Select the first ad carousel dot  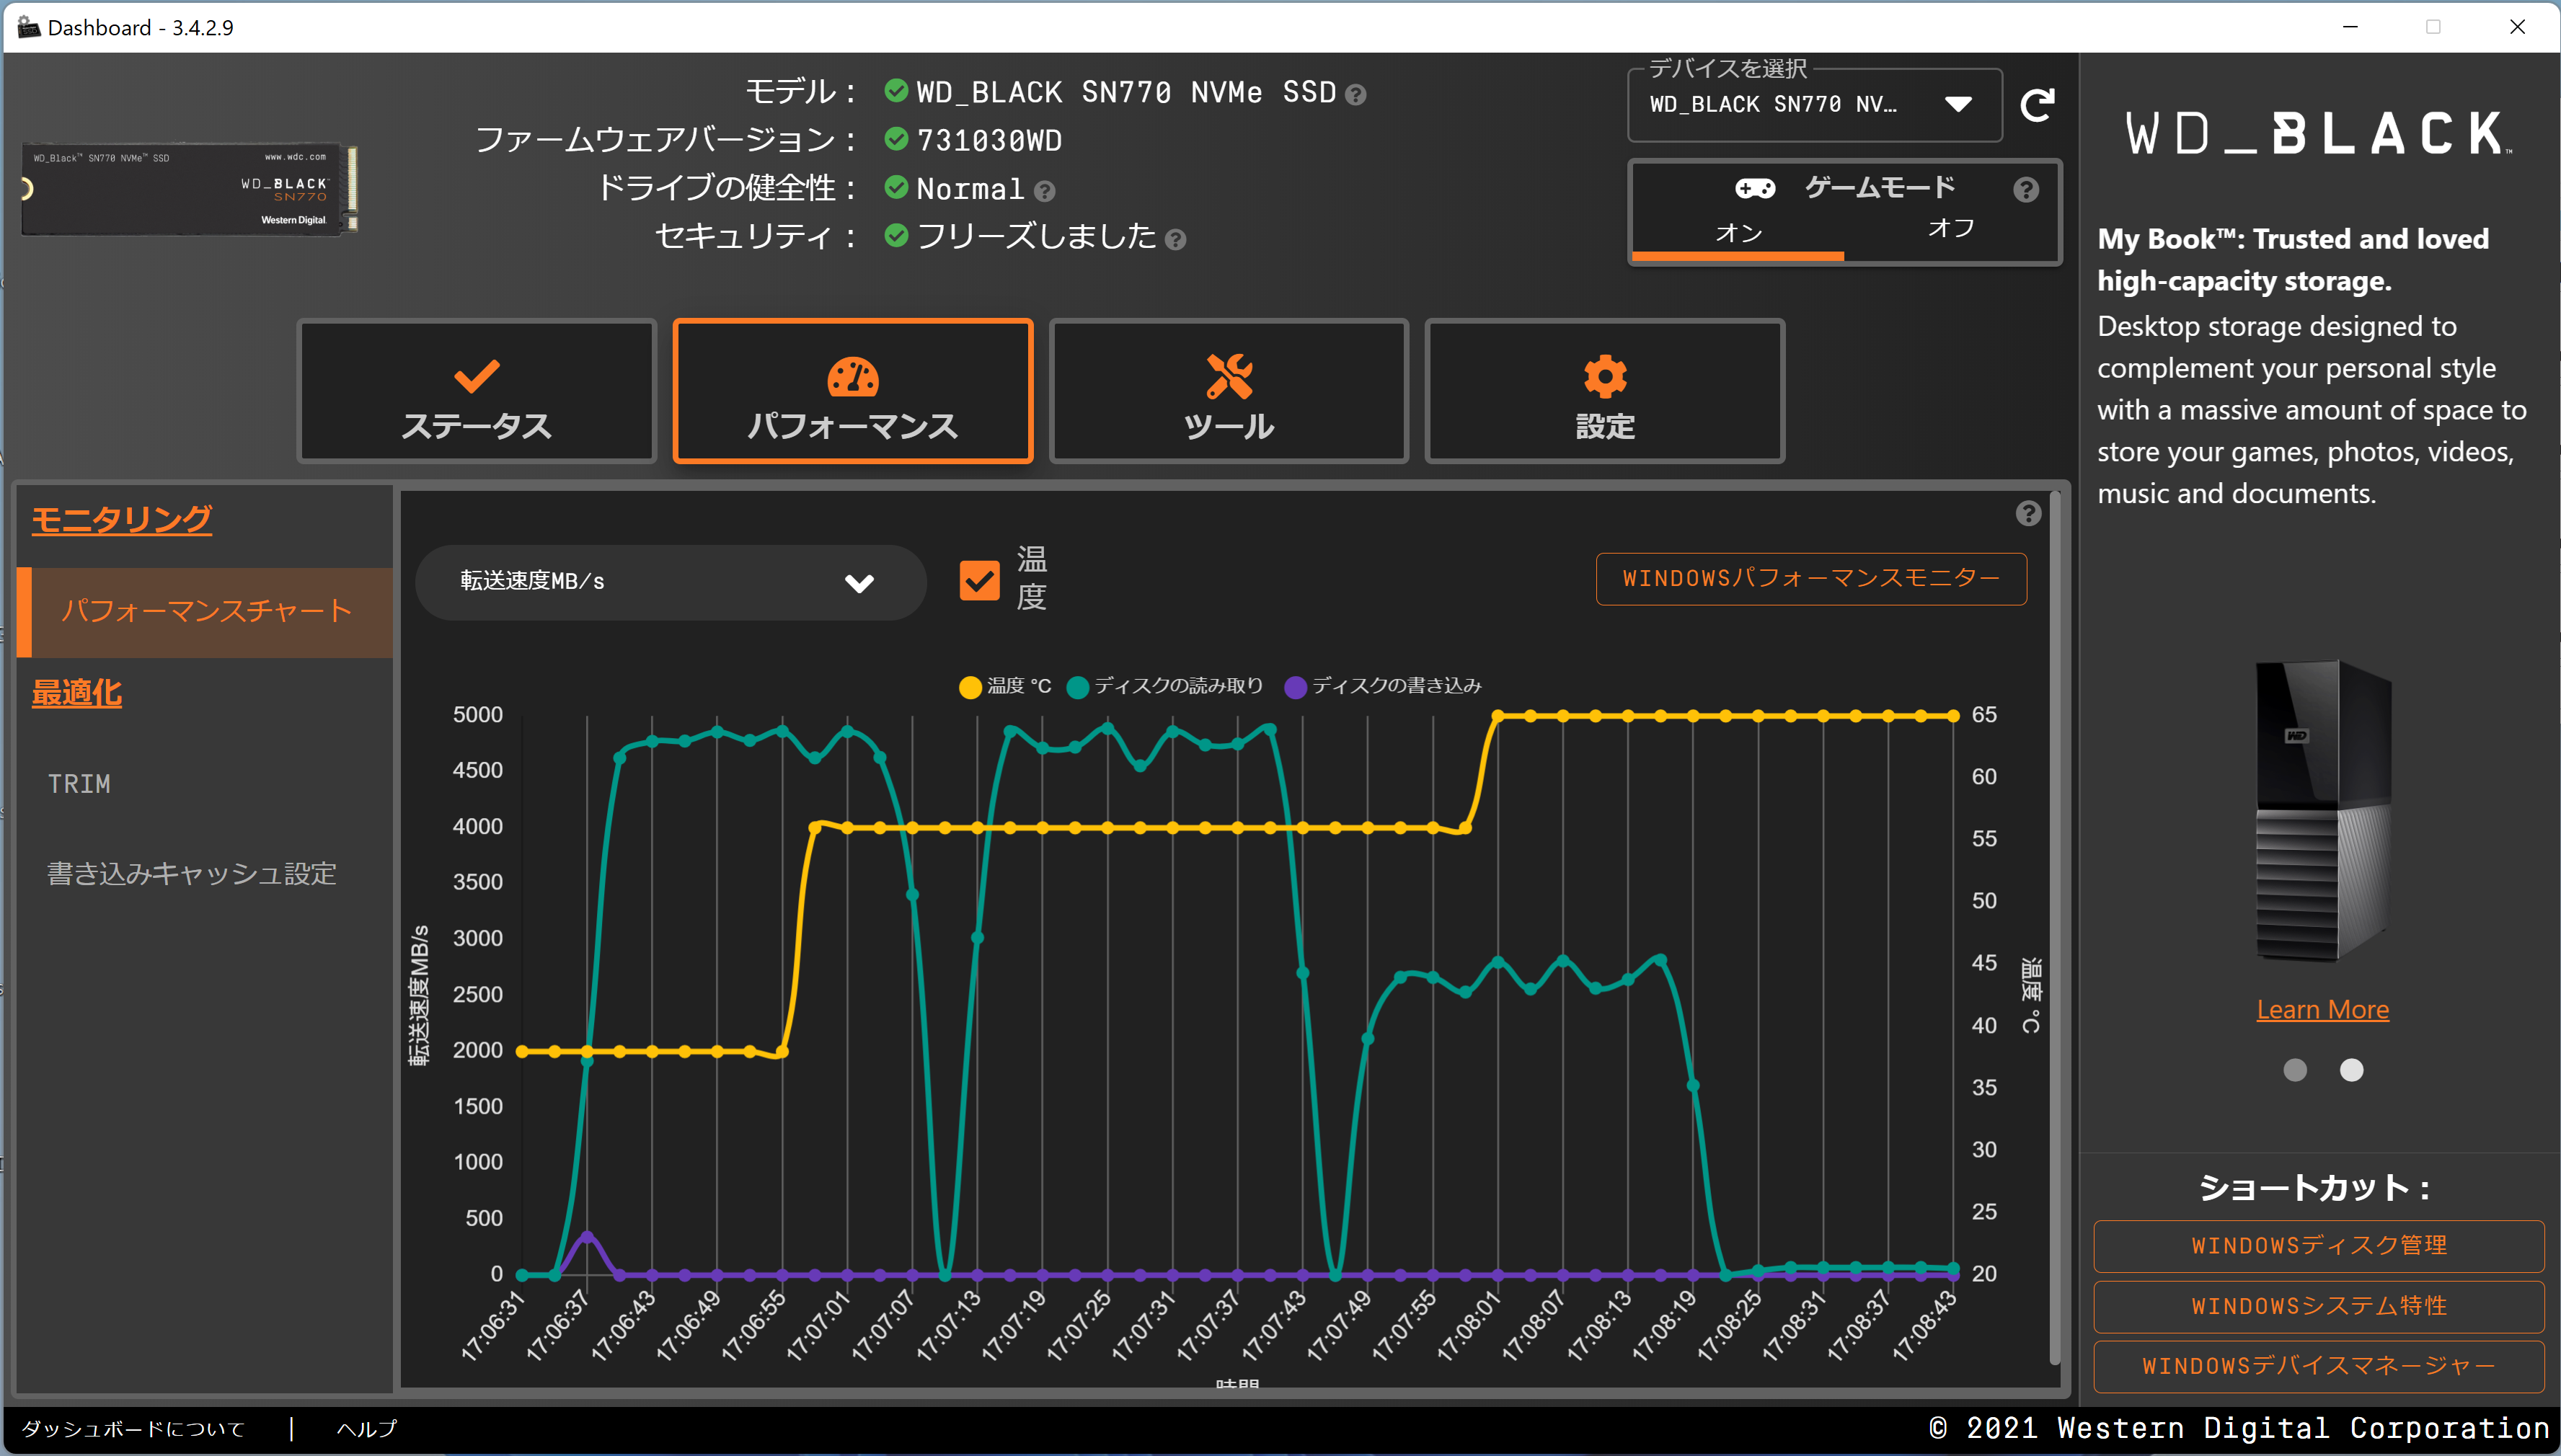tap(2294, 1070)
